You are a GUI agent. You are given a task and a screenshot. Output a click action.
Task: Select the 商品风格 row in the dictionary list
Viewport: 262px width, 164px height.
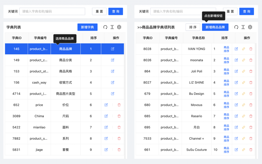65,71
